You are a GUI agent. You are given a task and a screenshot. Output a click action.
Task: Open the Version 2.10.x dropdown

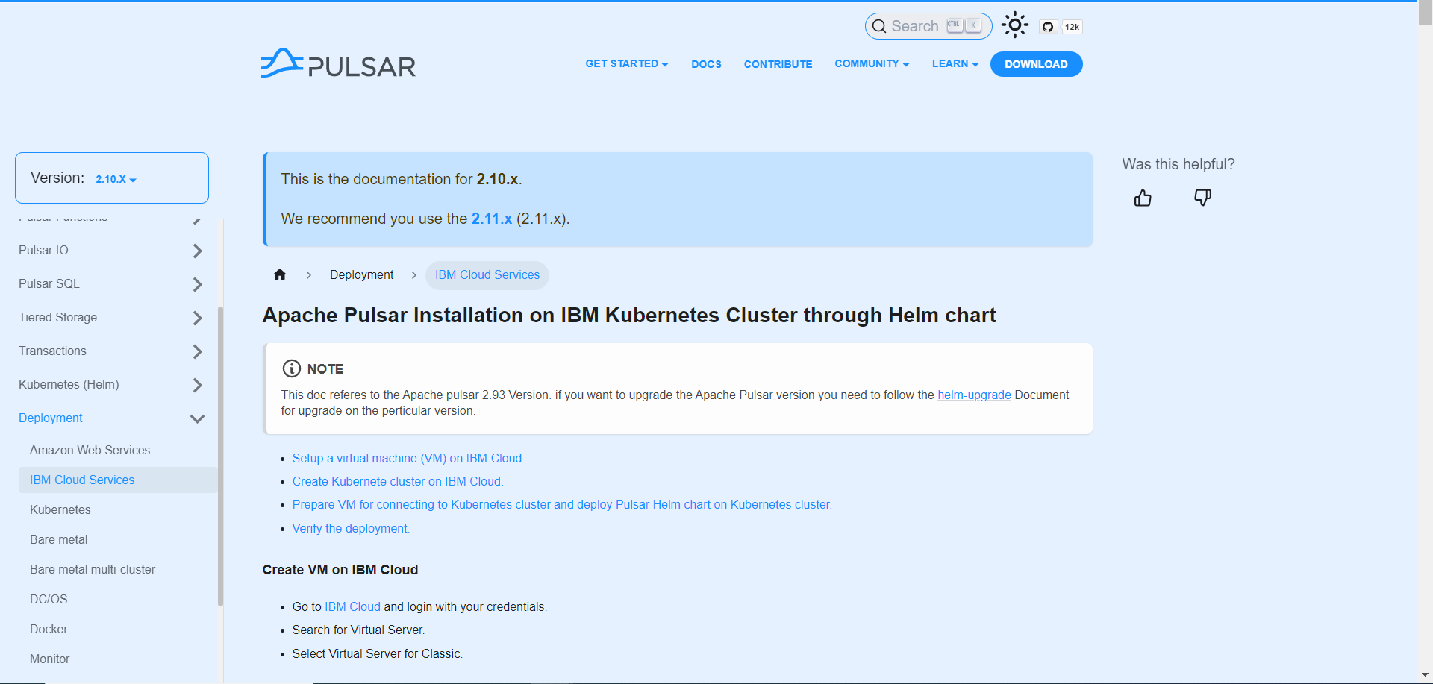point(116,179)
